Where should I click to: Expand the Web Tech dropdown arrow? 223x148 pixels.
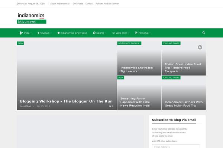click(129, 33)
